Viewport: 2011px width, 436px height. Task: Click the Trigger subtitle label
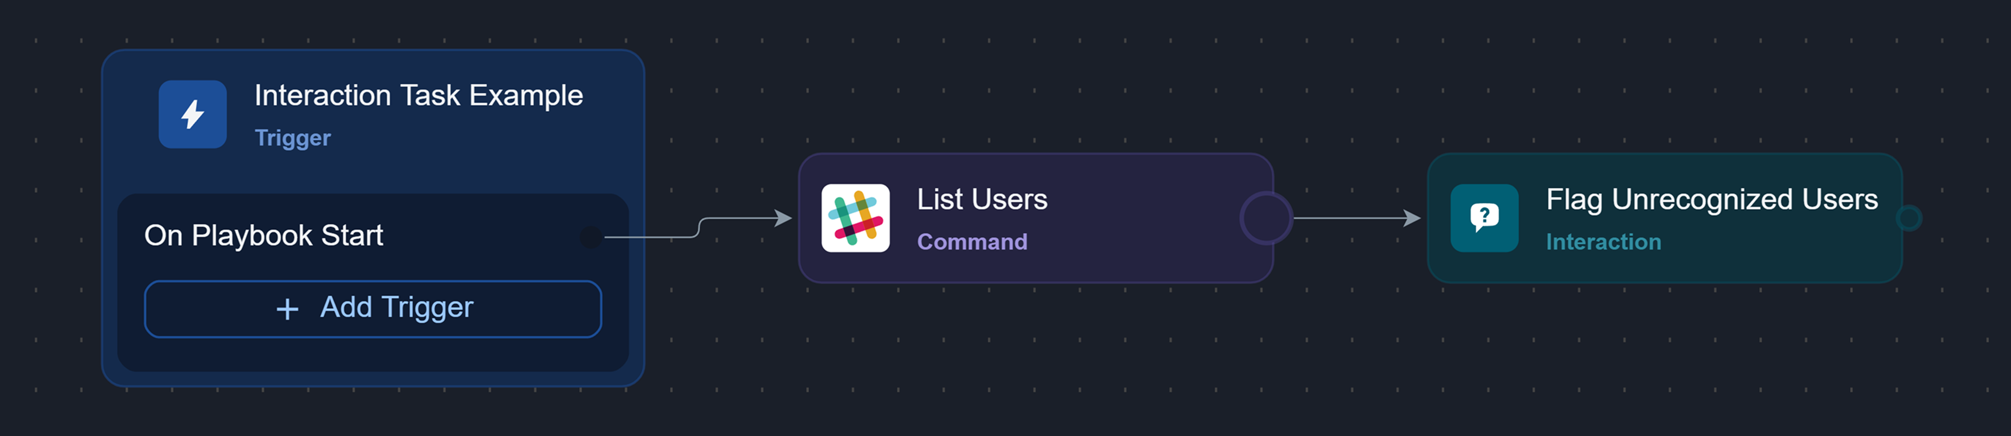pyautogui.click(x=293, y=138)
